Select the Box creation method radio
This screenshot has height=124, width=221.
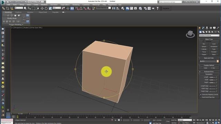(x=211, y=68)
